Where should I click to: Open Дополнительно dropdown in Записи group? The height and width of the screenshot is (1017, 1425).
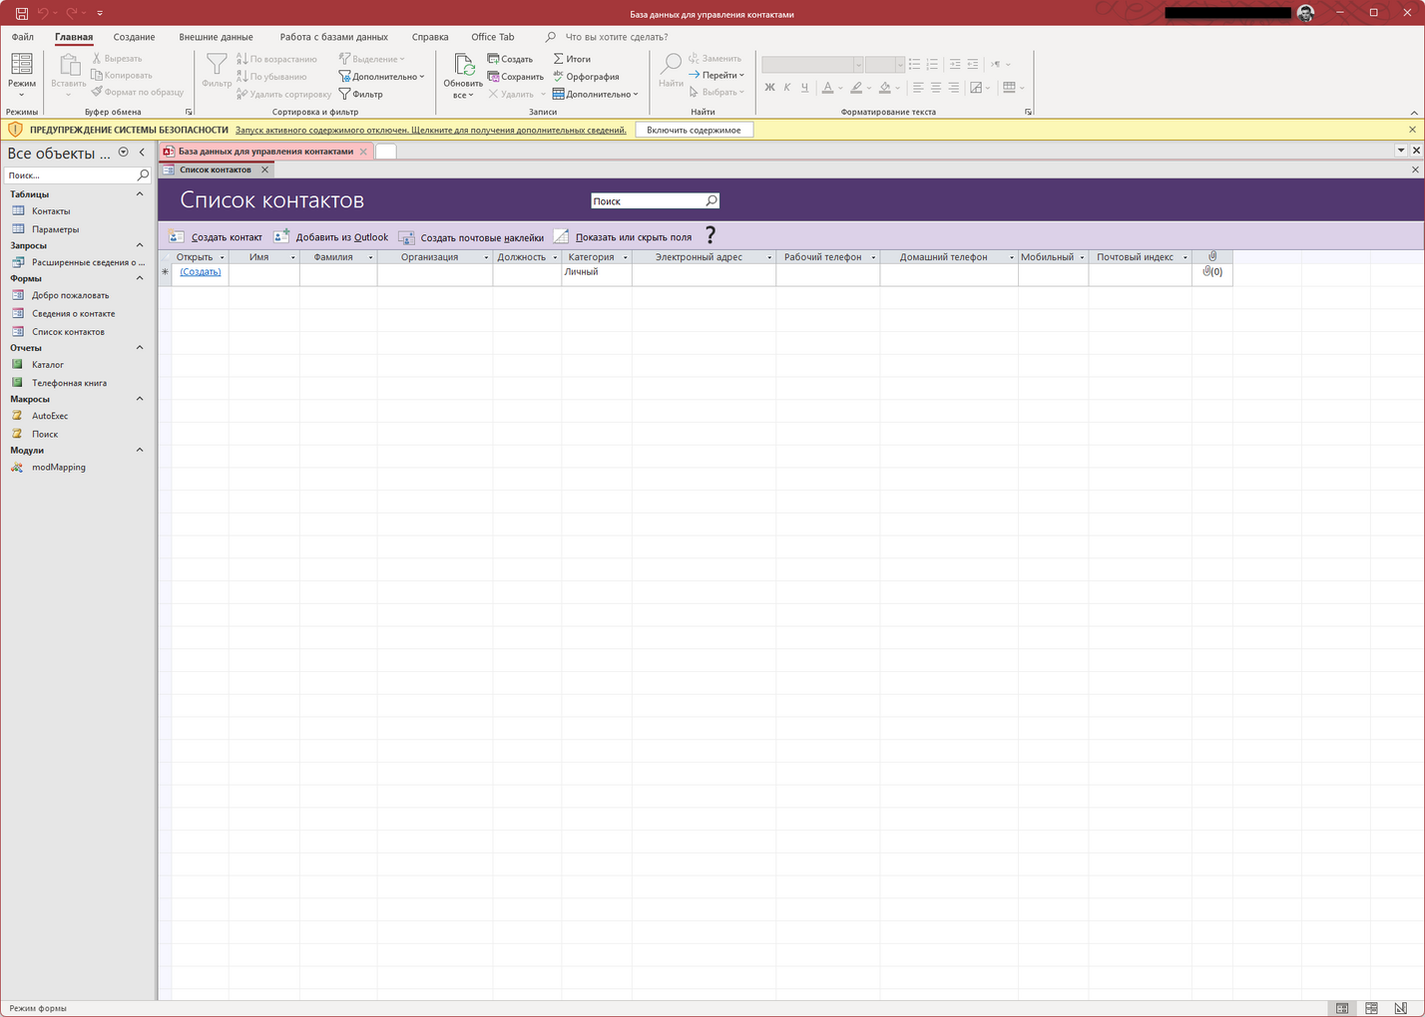[596, 94]
